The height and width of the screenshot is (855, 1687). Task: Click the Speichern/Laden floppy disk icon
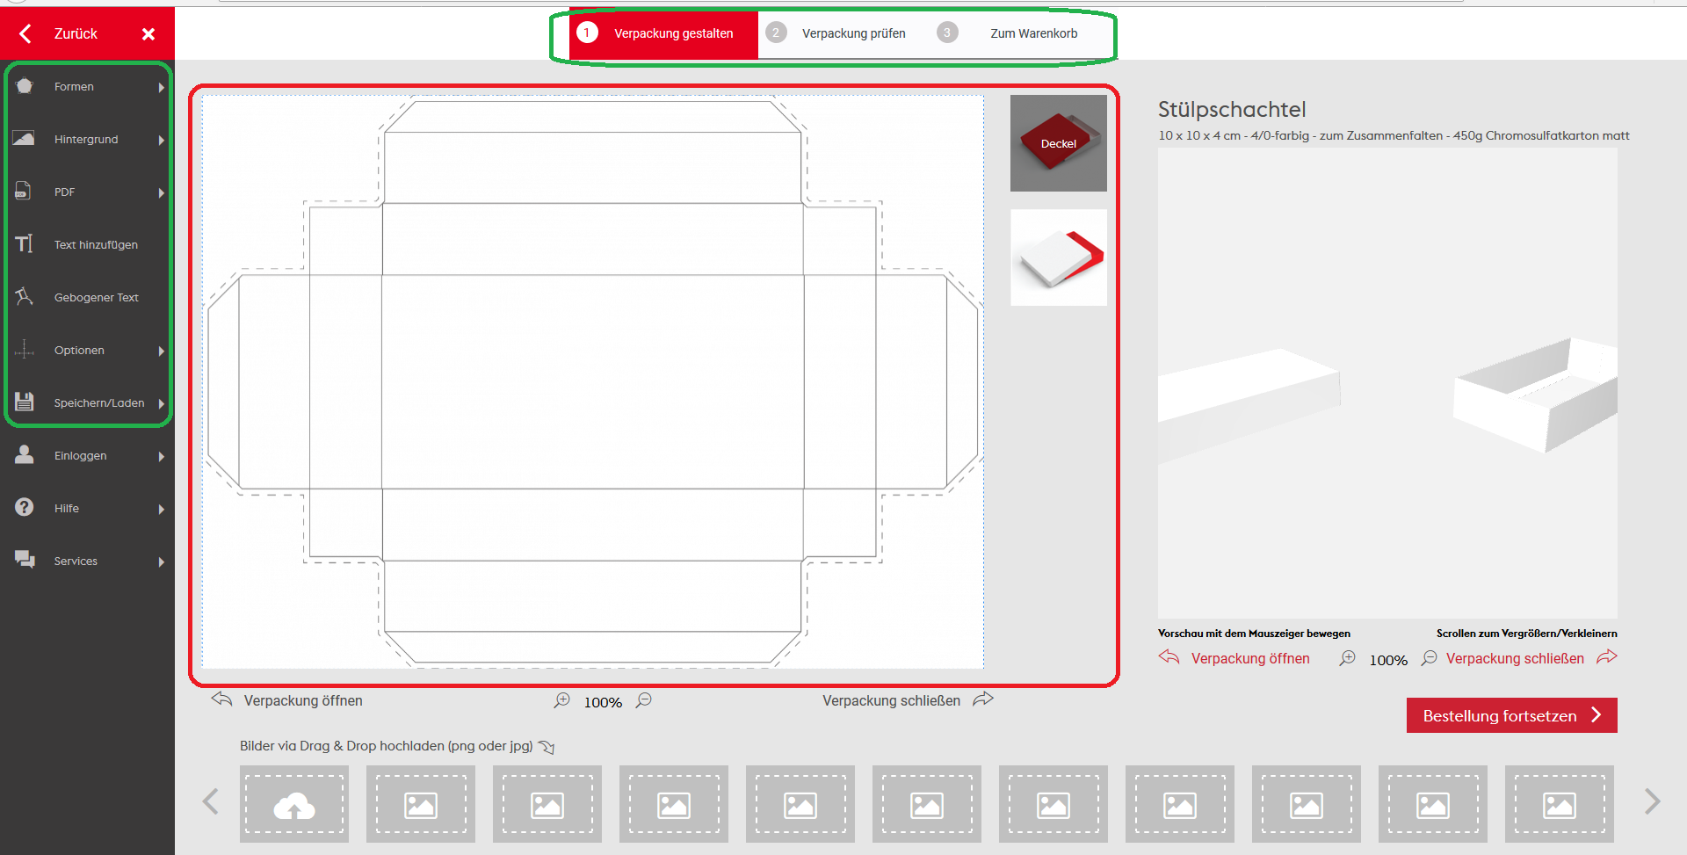[25, 402]
